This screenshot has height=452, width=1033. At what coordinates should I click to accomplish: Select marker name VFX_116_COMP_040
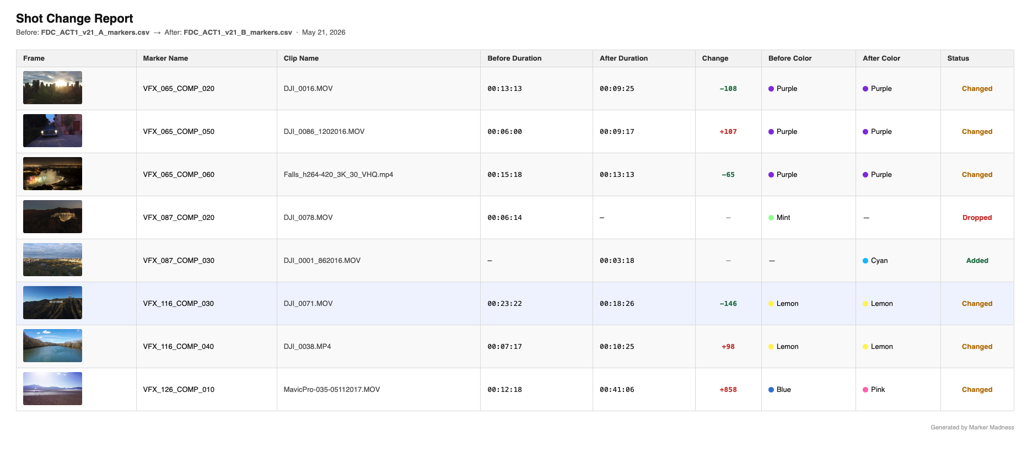point(179,347)
